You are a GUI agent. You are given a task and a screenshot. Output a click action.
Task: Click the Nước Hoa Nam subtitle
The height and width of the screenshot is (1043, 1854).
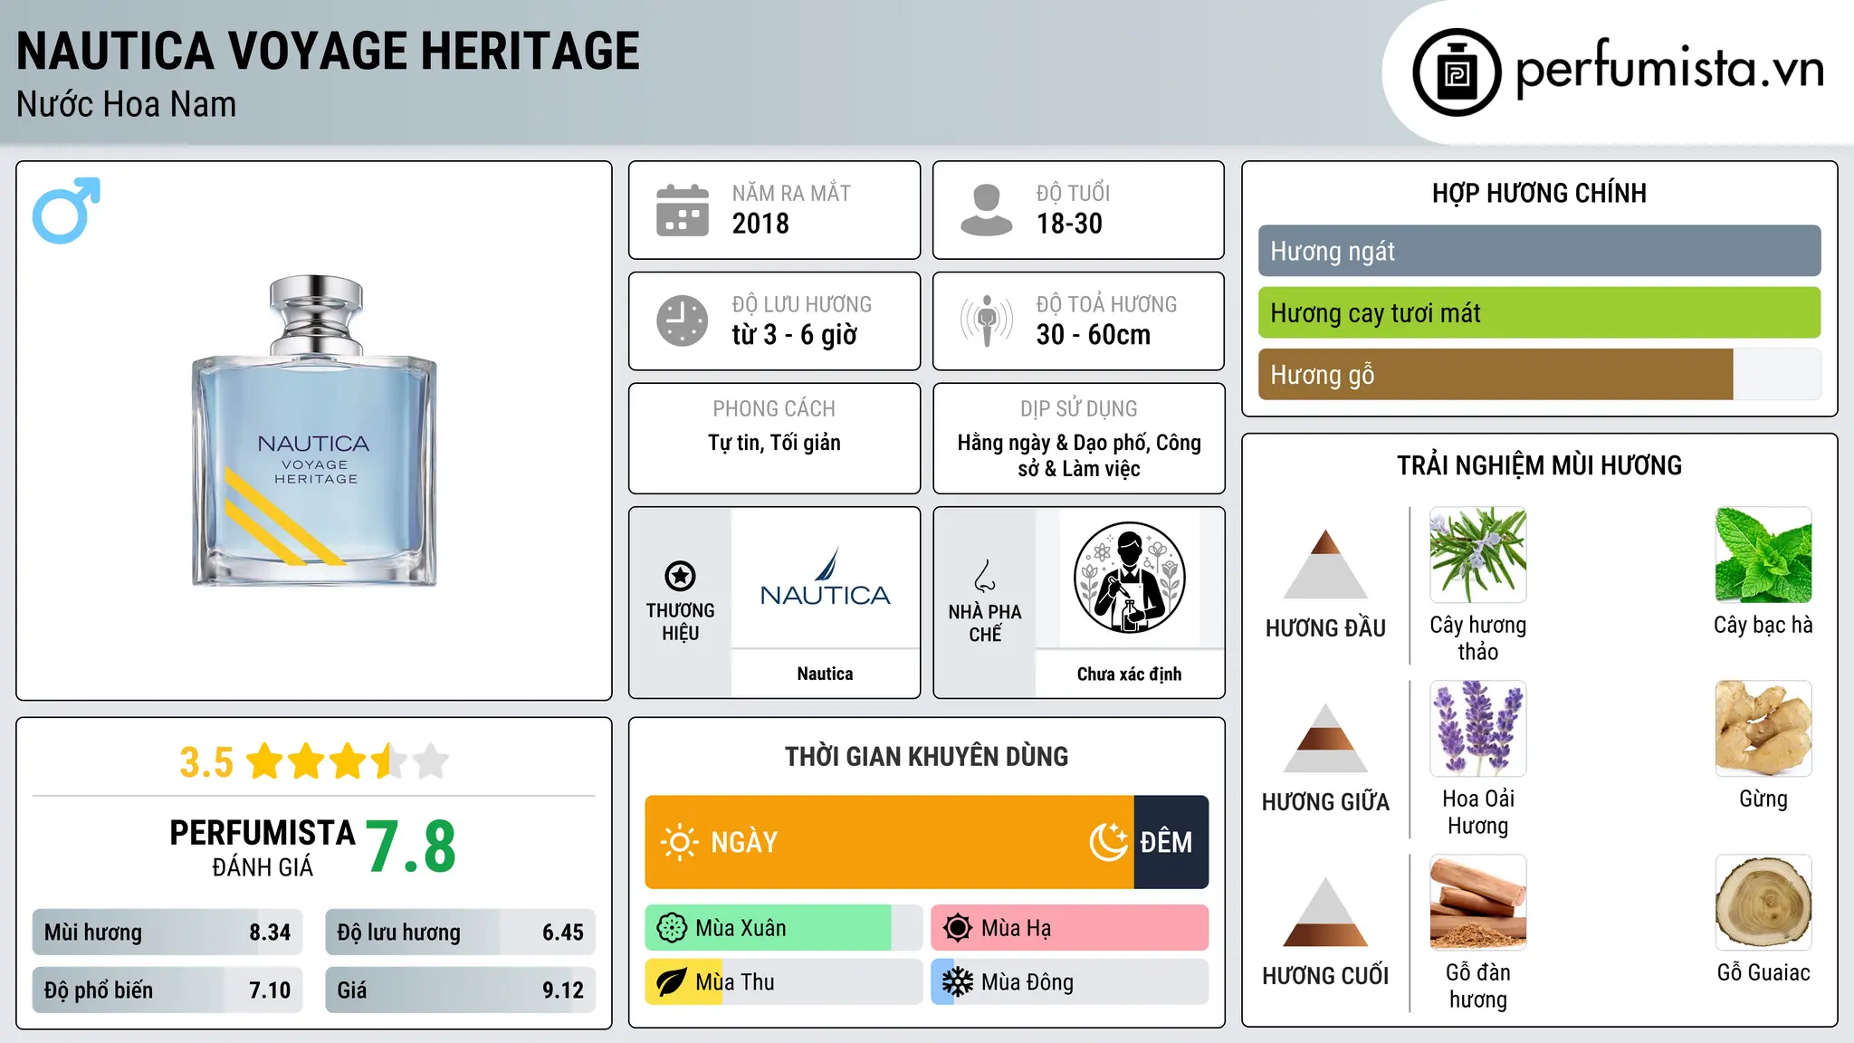pos(127,104)
